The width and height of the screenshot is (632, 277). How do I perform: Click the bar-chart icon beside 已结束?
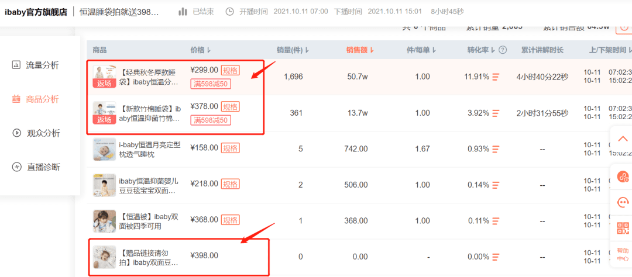point(183,12)
